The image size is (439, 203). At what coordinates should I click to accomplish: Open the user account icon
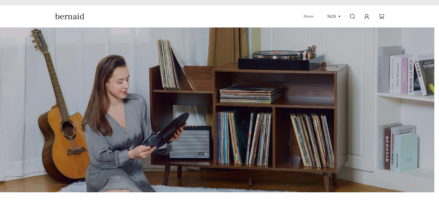[x=367, y=16]
